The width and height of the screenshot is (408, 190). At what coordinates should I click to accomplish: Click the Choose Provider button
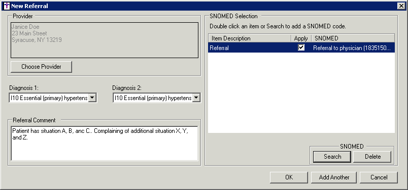[41, 67]
